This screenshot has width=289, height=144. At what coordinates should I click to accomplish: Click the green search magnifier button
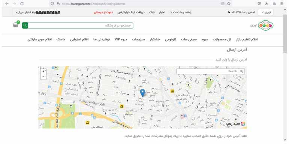click(x=25, y=25)
